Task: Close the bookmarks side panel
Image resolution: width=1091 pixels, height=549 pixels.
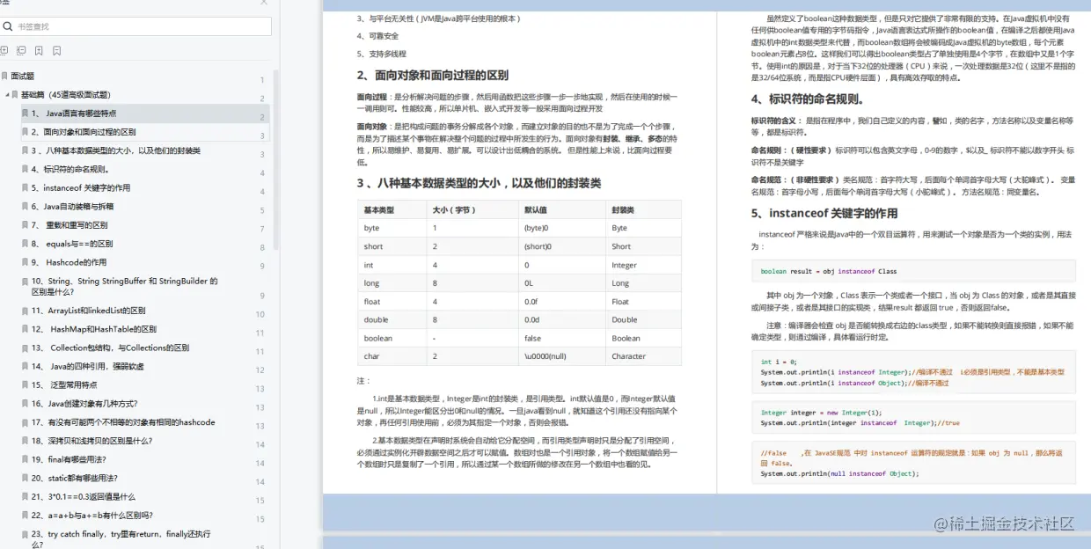Action: 263,3
